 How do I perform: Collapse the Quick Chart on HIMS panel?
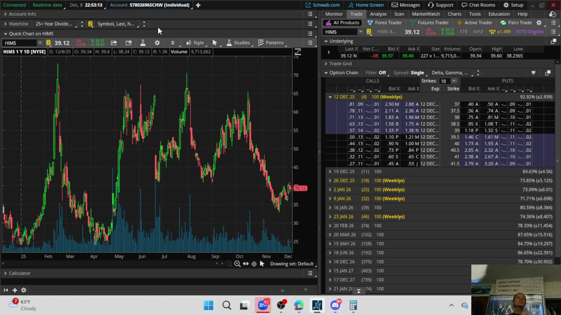(5, 34)
